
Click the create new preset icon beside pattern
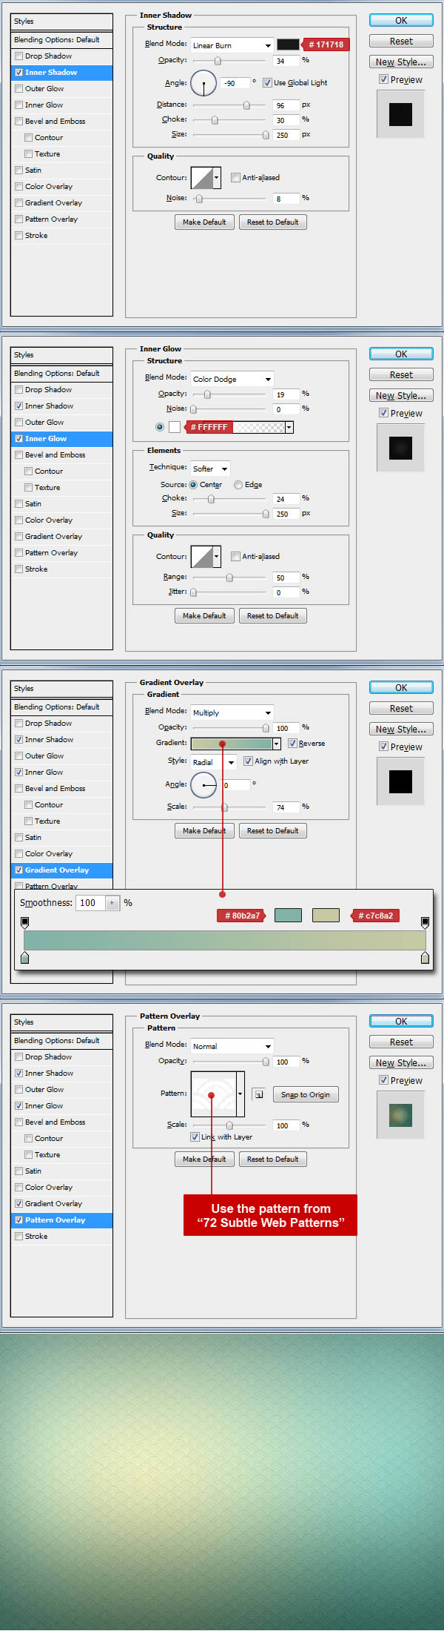pyautogui.click(x=258, y=1094)
